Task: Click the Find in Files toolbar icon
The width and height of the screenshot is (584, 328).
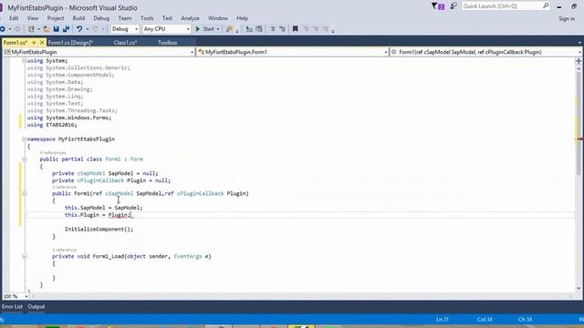Action: coord(229,29)
